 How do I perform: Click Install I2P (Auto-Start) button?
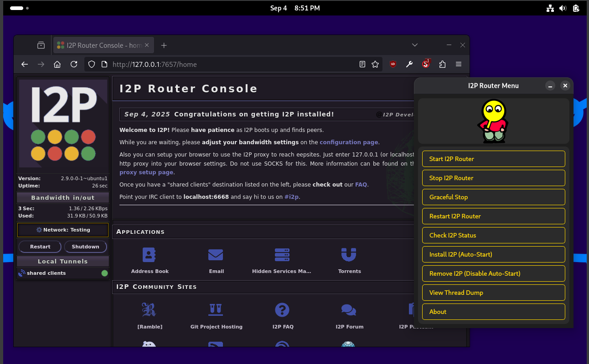(x=494, y=254)
